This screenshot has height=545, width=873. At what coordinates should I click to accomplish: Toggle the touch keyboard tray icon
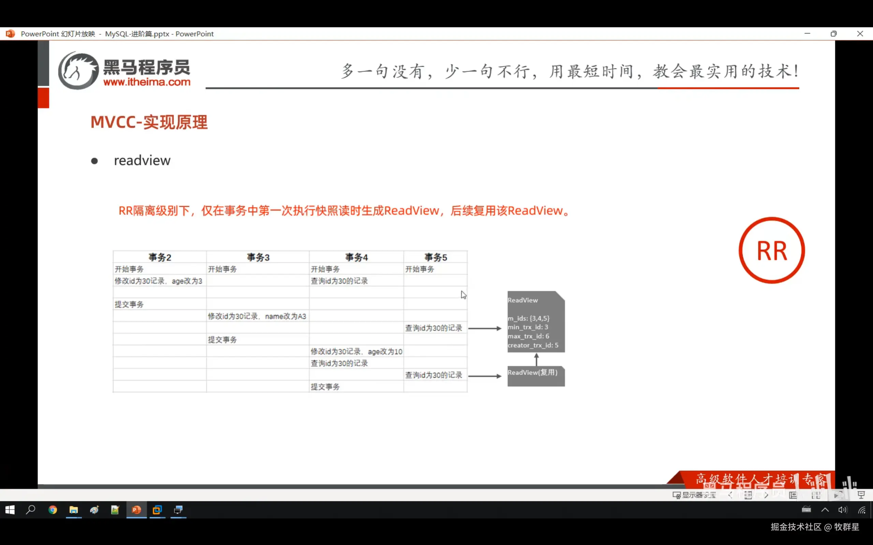click(806, 510)
